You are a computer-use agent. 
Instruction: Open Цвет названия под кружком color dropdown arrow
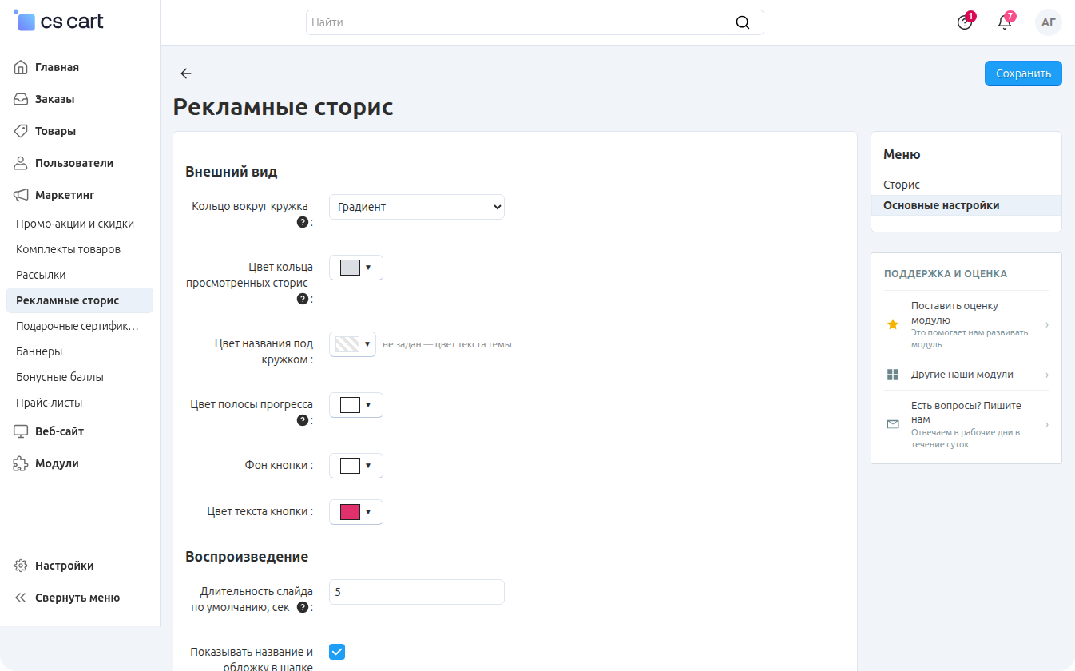(x=368, y=344)
